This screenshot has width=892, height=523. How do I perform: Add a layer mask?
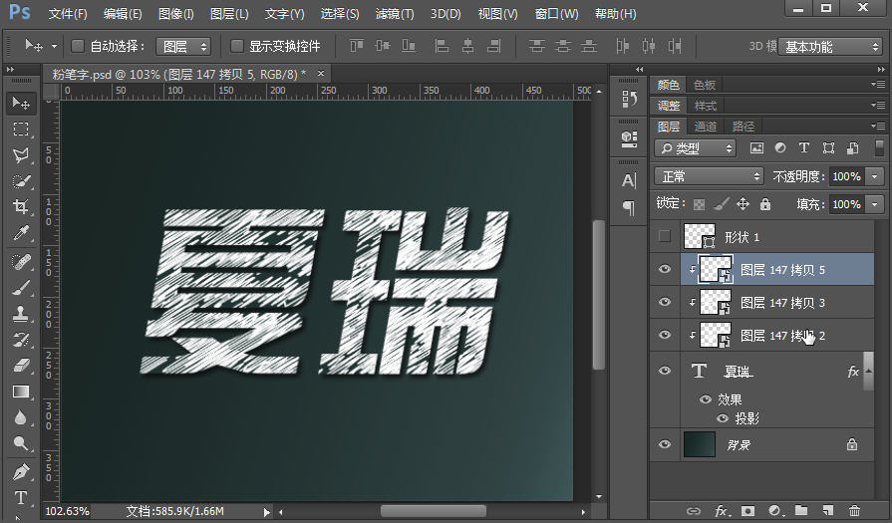click(747, 510)
